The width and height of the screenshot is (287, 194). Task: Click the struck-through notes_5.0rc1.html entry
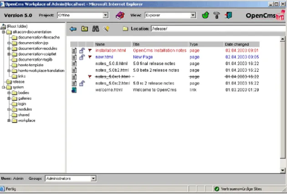(113, 77)
